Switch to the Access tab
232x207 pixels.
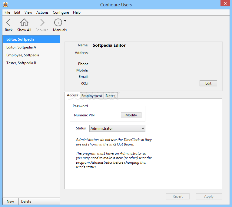pos(72,95)
